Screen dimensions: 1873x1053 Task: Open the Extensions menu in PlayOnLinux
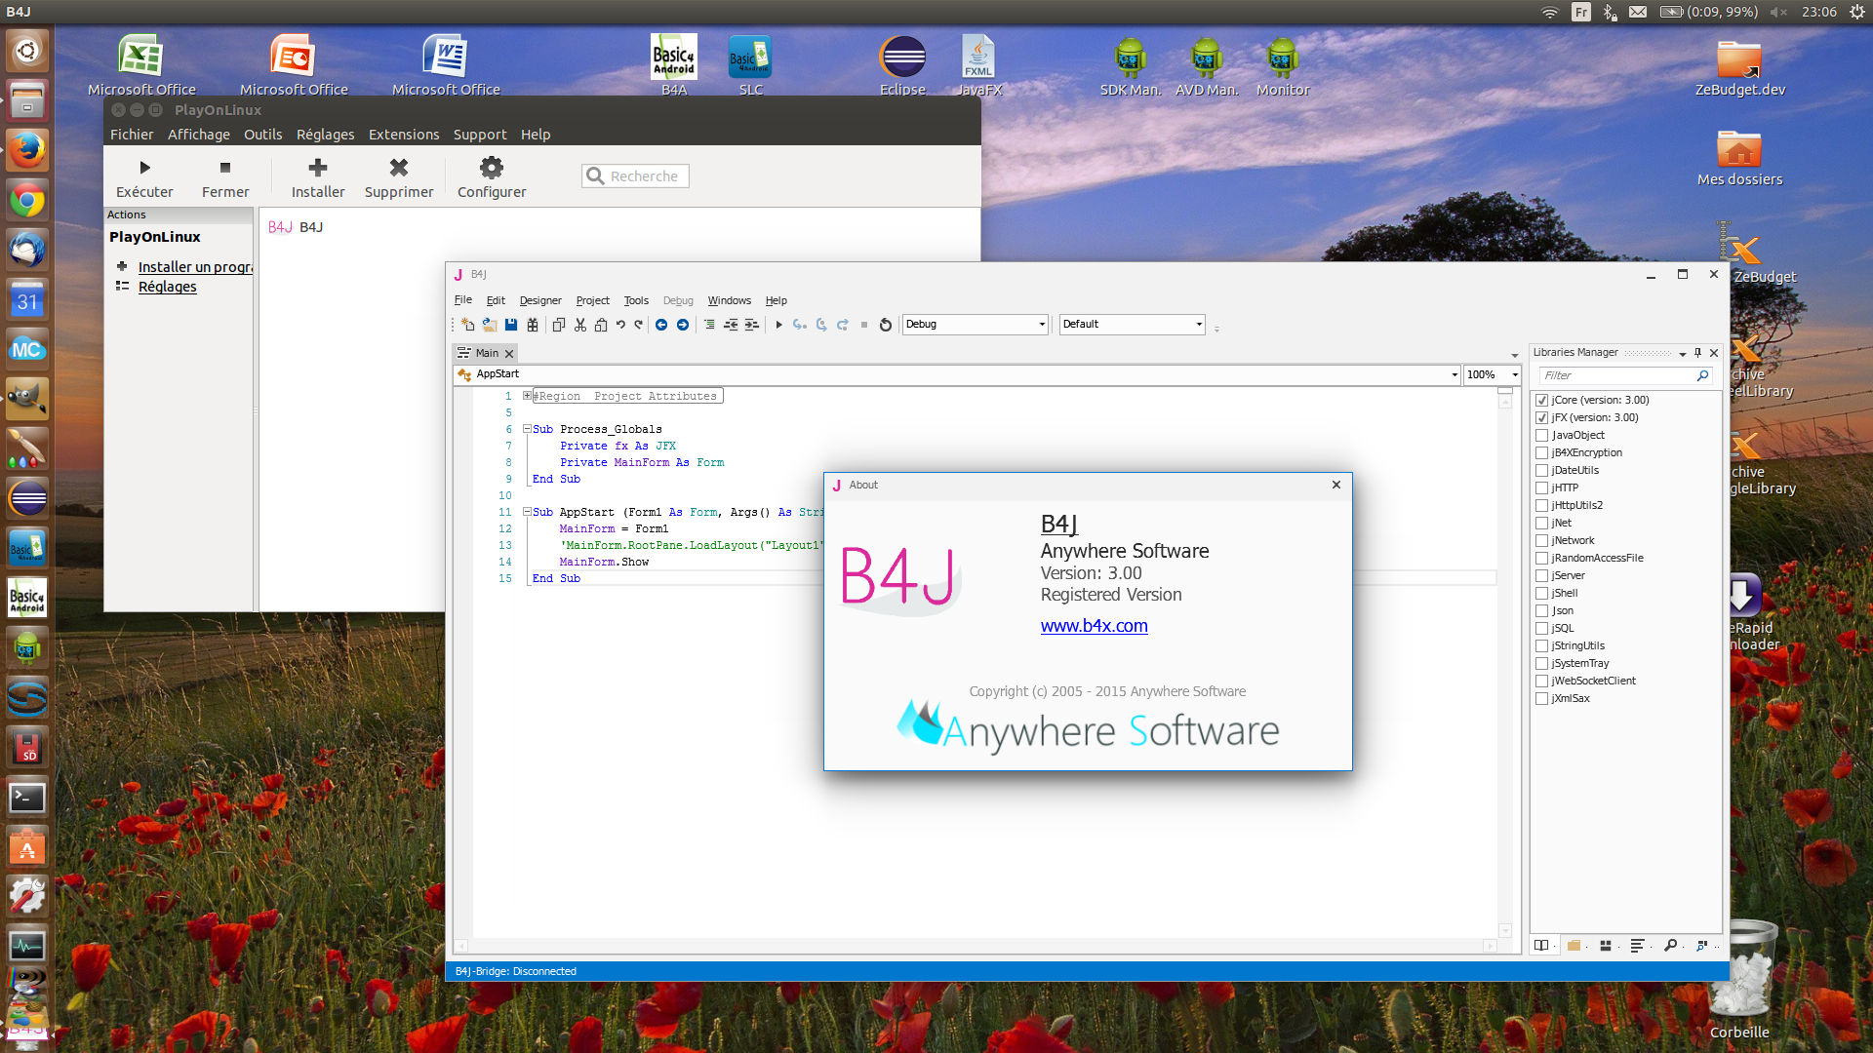(x=403, y=135)
